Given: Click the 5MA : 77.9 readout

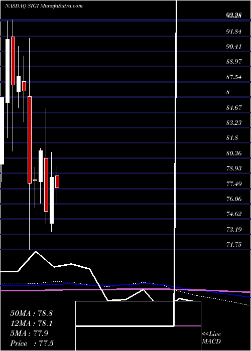Looking at the screenshot, I should 29,333.
